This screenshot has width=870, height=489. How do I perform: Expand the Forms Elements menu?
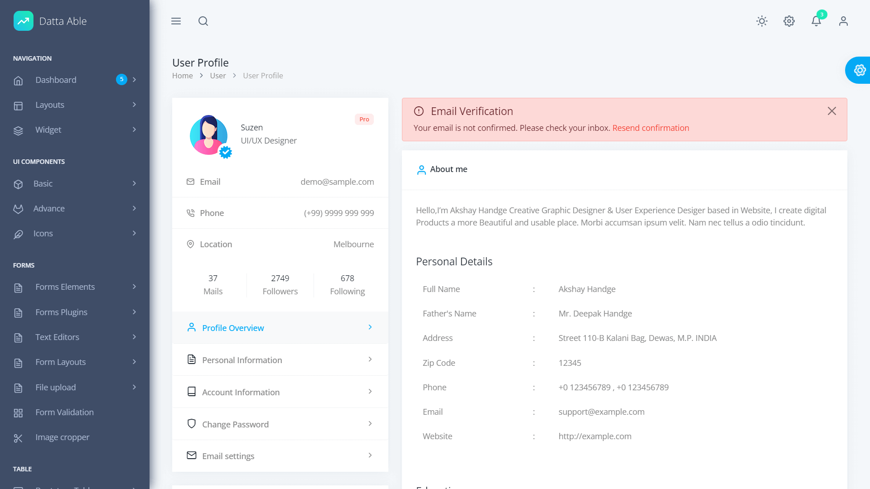tap(75, 287)
